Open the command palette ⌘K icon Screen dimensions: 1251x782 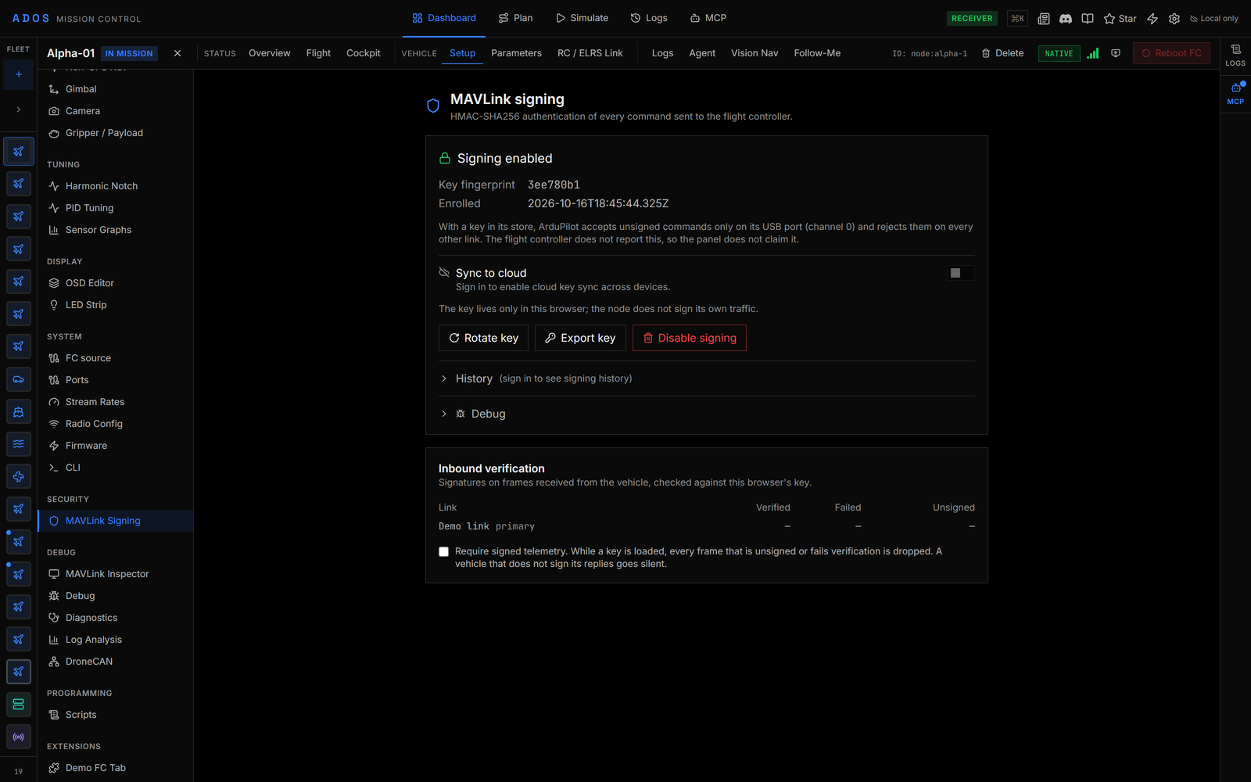(x=1017, y=19)
